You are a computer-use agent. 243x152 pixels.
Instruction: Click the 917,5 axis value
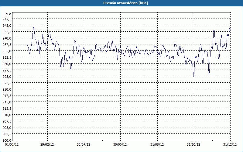click(7, 96)
